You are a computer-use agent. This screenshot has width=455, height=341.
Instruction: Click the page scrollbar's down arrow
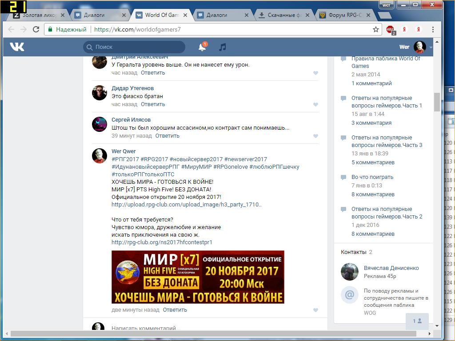tap(437, 326)
